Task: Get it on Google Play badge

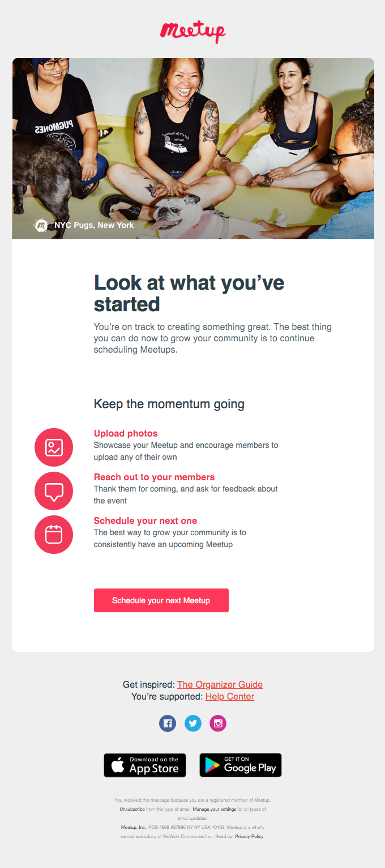Action: tap(241, 765)
